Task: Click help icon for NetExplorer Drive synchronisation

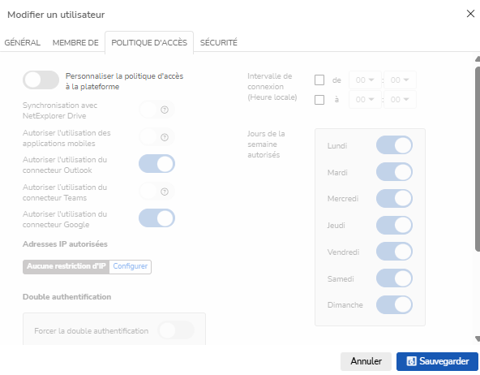Action: pyautogui.click(x=165, y=110)
